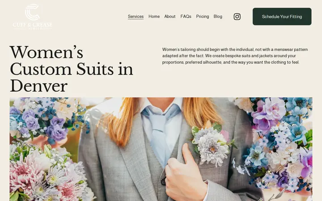This screenshot has height=201, width=322.
Task: Open the Services menu item
Action: pos(136,17)
